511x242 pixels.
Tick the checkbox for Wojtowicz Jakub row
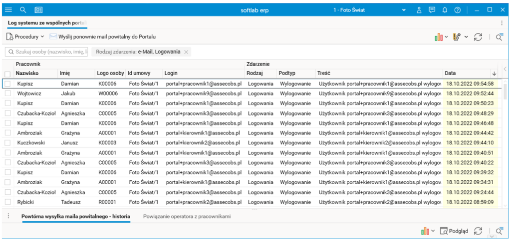pyautogui.click(x=7, y=94)
